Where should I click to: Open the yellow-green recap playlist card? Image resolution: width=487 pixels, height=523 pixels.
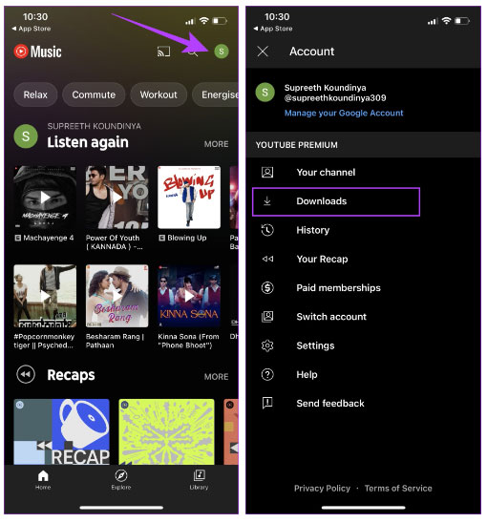click(166, 431)
